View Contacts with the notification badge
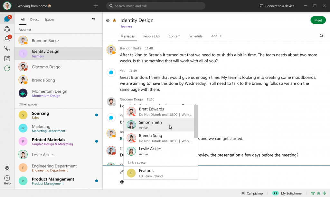330x197 pixels. (x=7, y=39)
